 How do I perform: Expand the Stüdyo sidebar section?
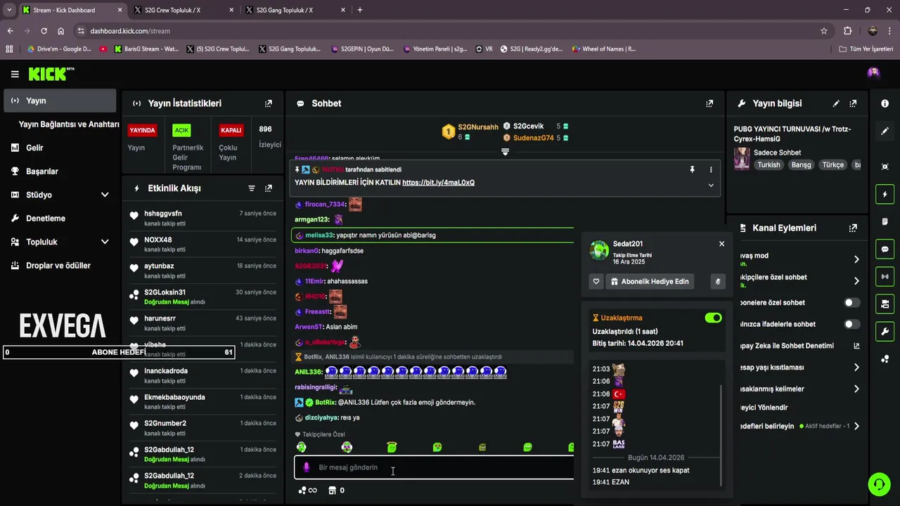coord(105,195)
